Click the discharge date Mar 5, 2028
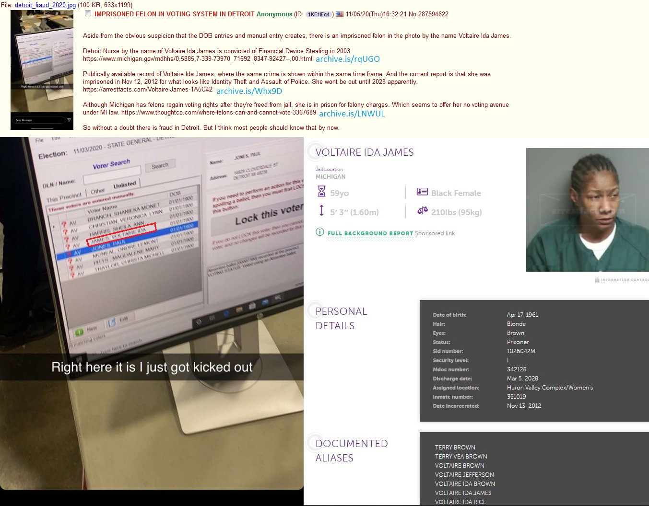This screenshot has height=506, width=649. 522,379
